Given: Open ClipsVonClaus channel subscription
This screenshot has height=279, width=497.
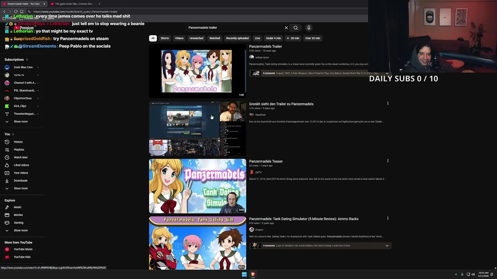Looking at the screenshot, I should 23,98.
